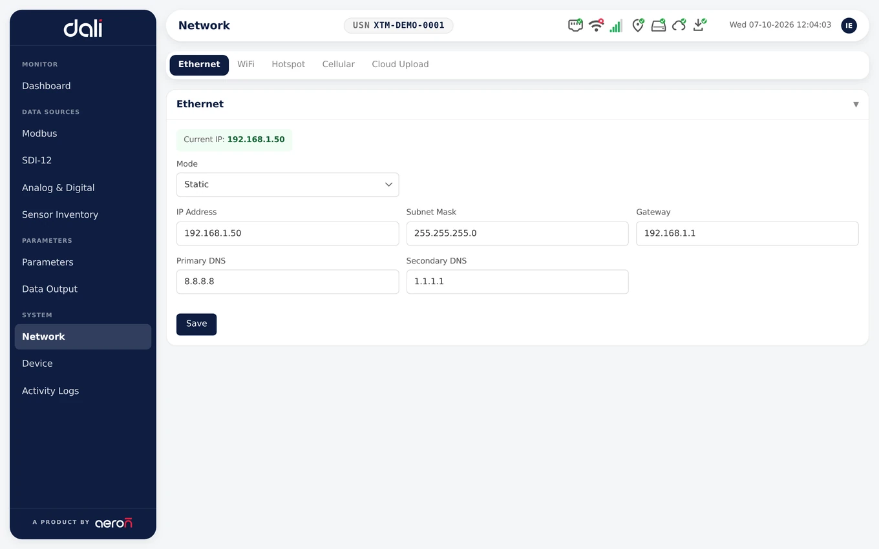Open Analog & Digital page

83,188
